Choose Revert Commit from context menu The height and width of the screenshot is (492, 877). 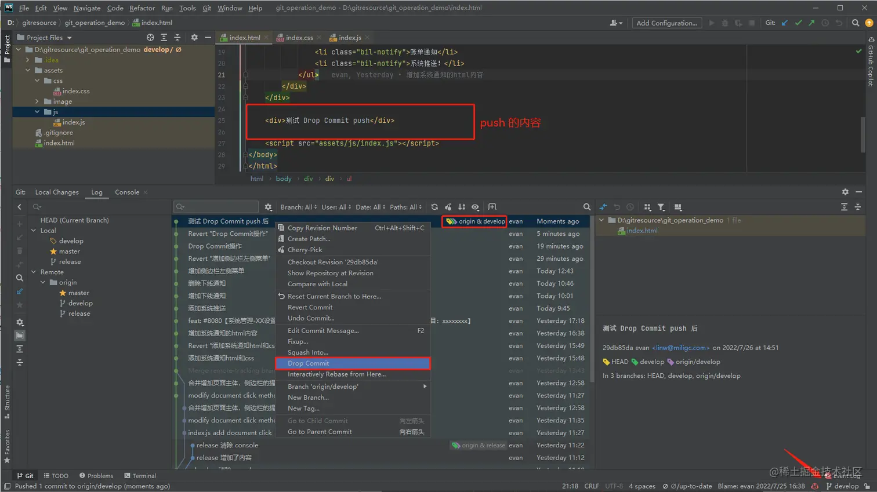pos(353,307)
